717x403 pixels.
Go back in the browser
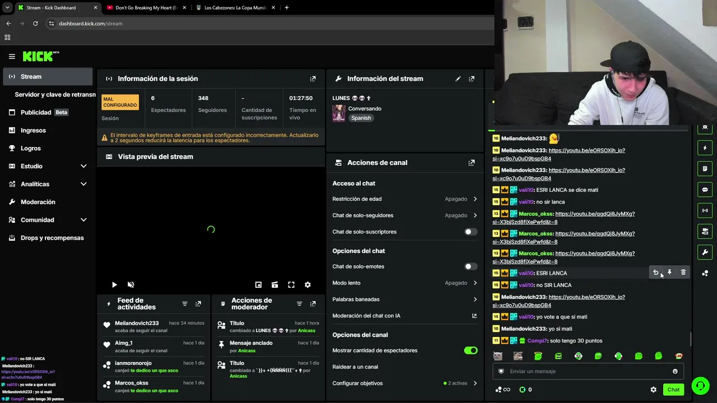point(8,24)
